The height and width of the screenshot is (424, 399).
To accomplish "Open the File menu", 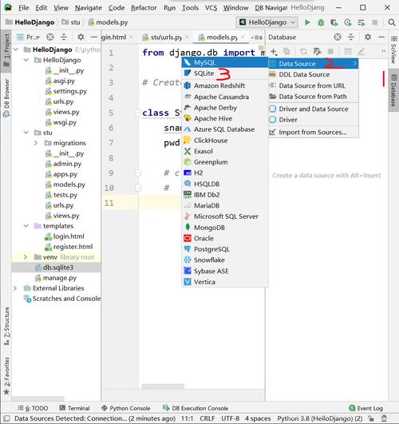I will [23, 8].
